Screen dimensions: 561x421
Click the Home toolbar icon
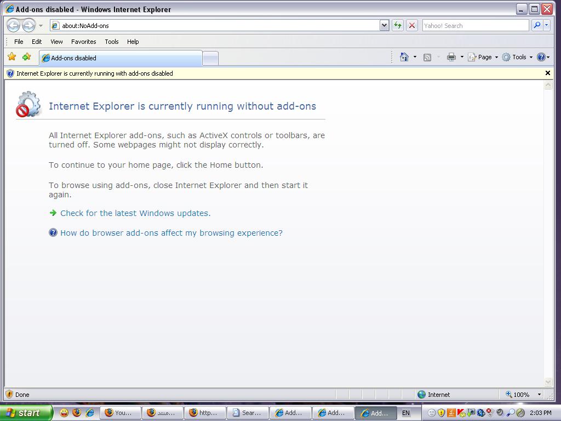[x=404, y=57]
